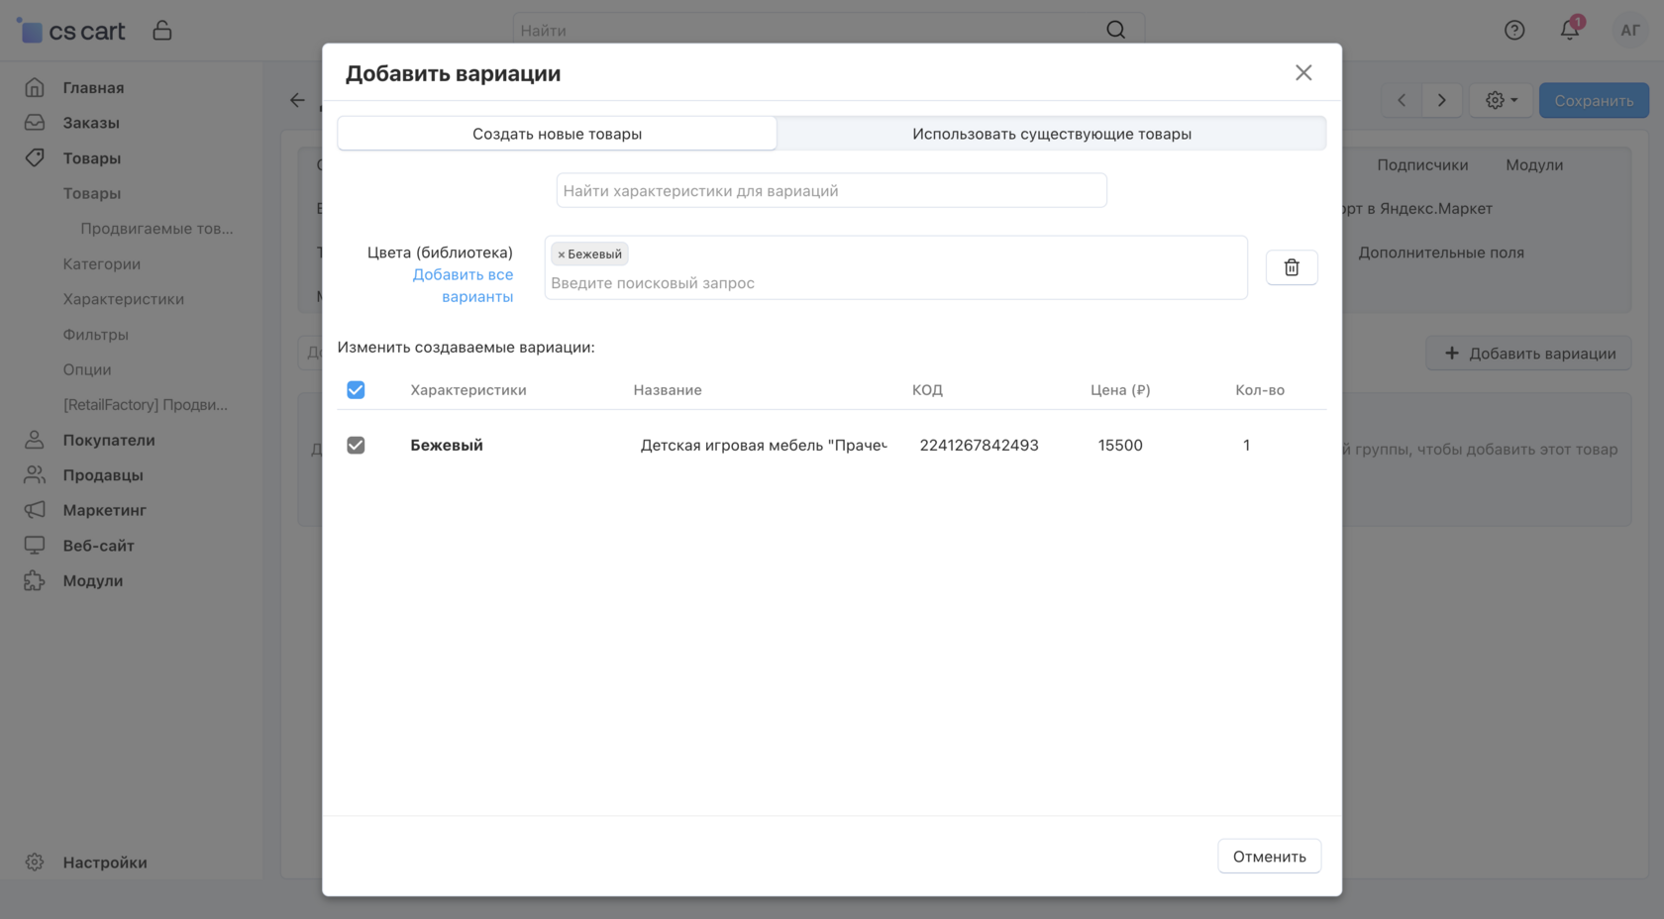
Task: Remove the Бежевый tag via its x
Action: click(561, 255)
